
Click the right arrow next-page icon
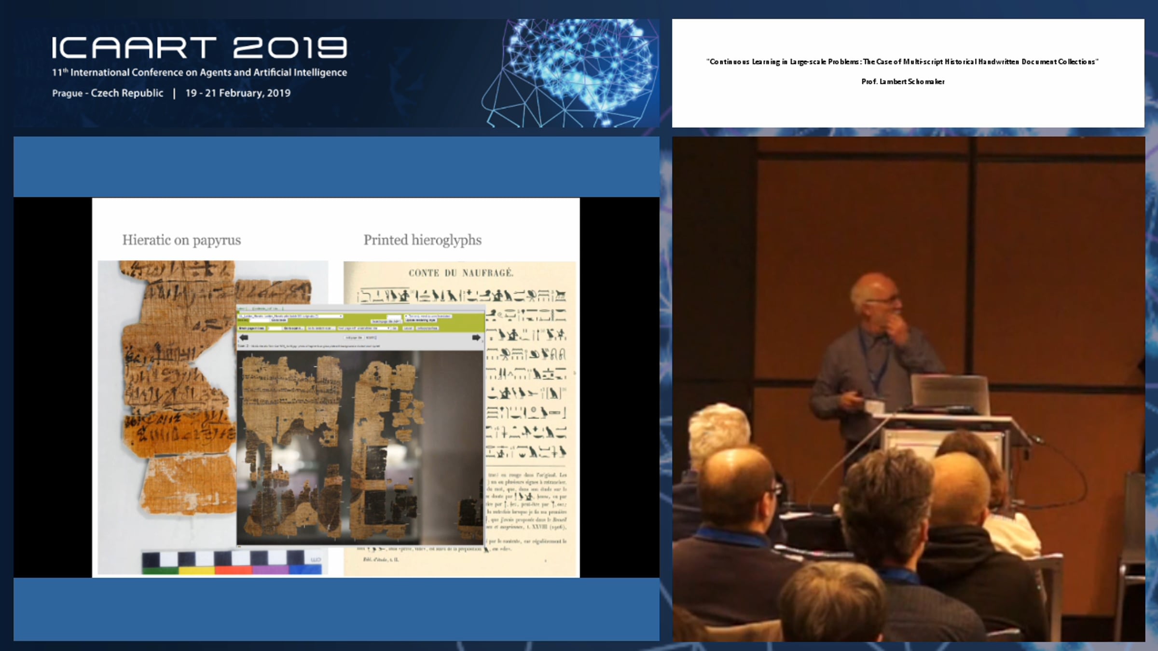point(476,338)
